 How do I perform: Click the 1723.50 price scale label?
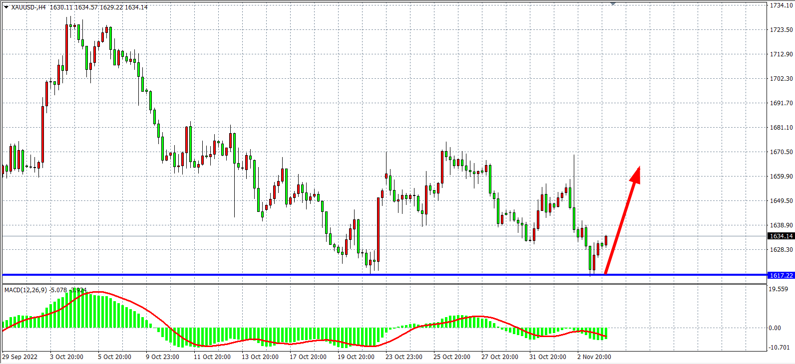click(x=781, y=30)
